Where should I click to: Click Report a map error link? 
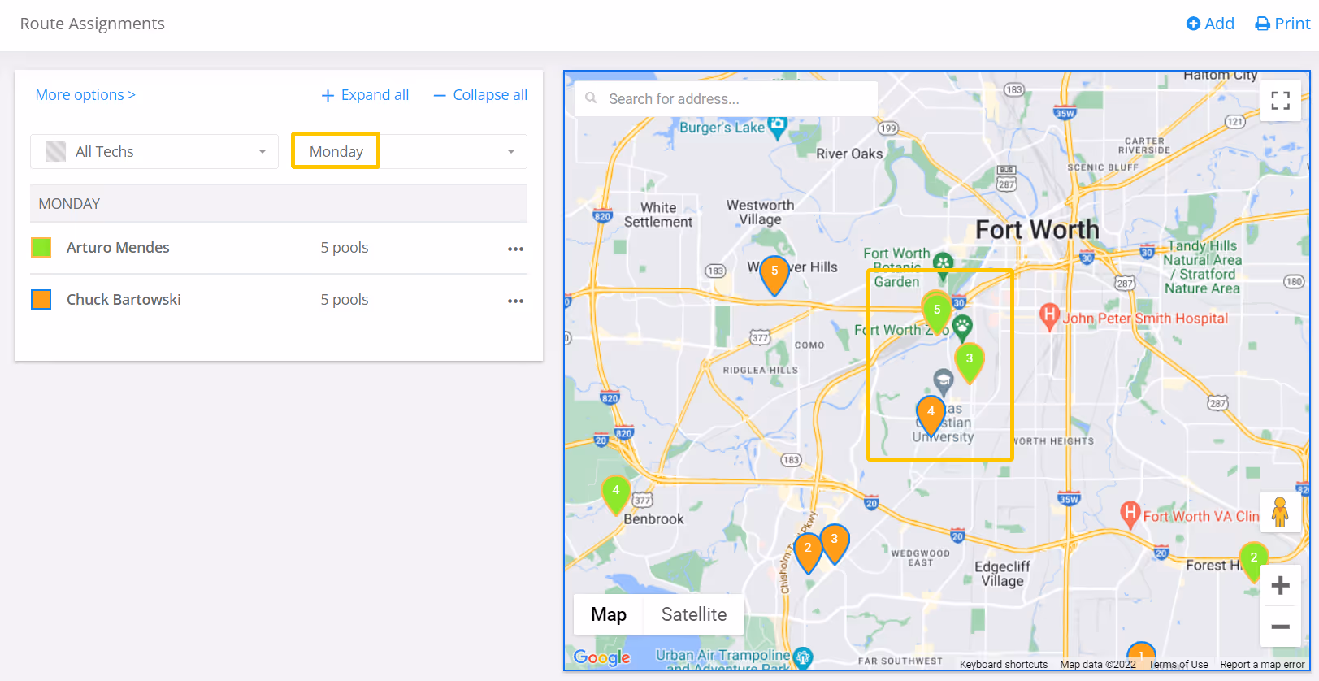(1262, 664)
